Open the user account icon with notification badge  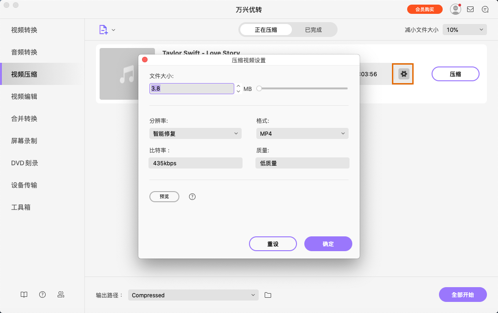click(x=455, y=9)
